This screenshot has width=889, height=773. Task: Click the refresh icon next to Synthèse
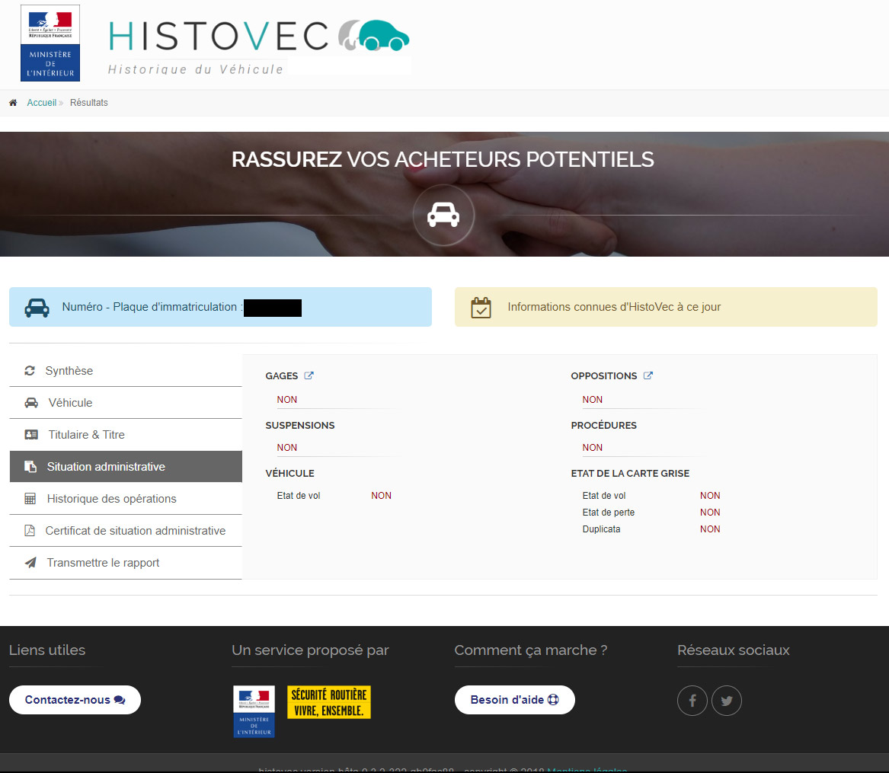(30, 371)
